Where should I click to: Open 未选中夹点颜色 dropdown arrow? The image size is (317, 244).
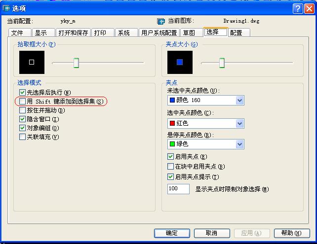point(240,100)
